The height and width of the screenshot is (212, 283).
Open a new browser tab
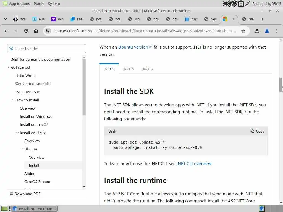coord(262,19)
